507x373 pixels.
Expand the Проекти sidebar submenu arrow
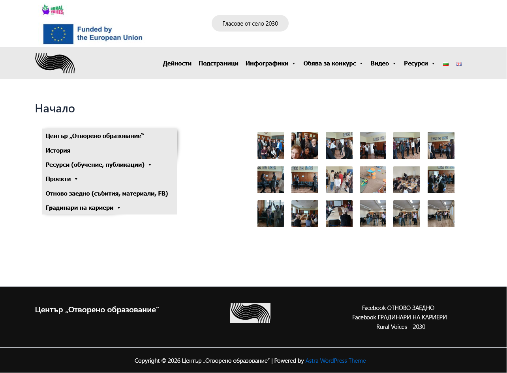pyautogui.click(x=76, y=179)
